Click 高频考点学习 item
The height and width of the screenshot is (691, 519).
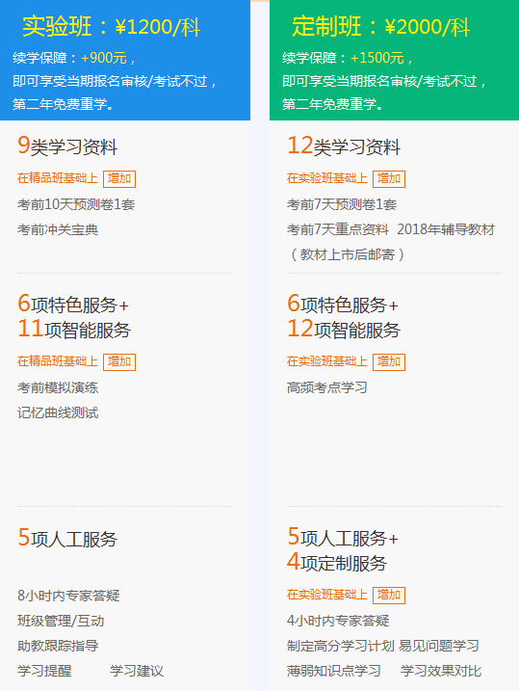click(x=327, y=387)
